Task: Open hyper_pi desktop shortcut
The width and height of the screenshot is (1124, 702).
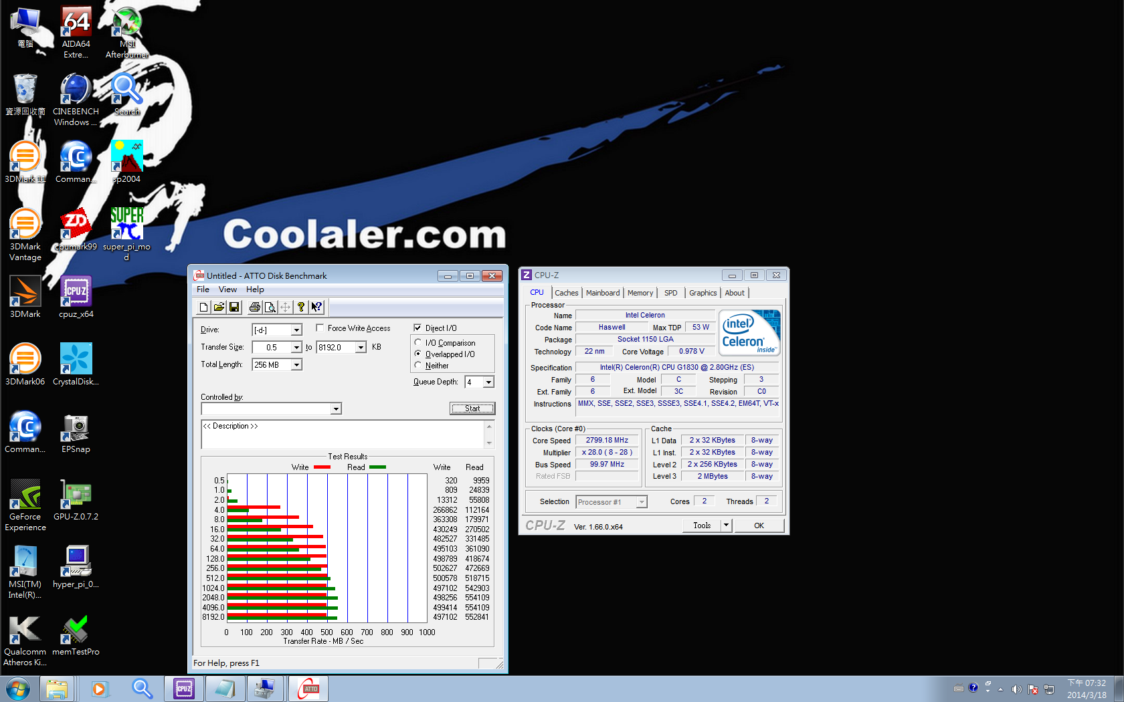Action: (x=76, y=567)
